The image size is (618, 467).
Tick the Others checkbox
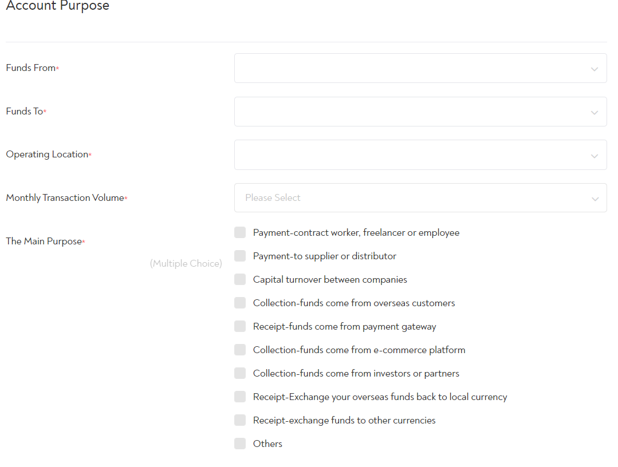pyautogui.click(x=240, y=444)
